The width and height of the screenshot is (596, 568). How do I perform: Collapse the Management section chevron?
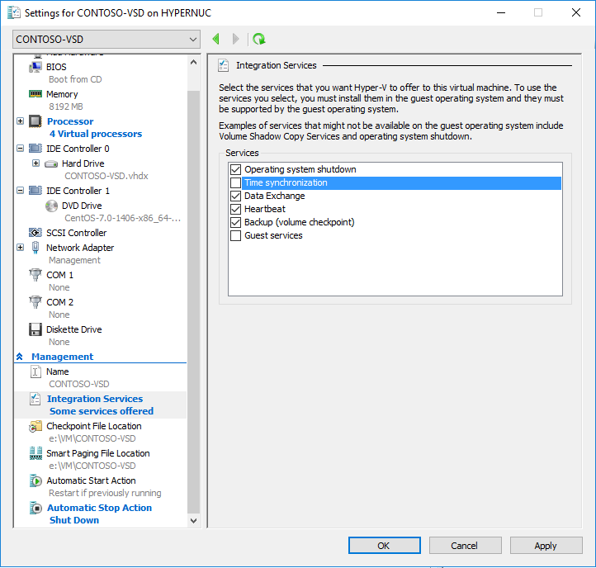[20, 357]
